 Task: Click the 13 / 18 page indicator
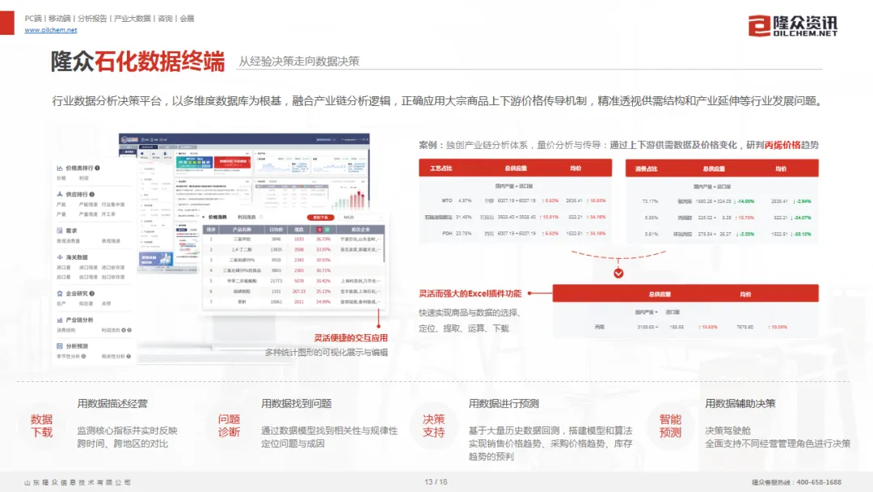[x=436, y=482]
